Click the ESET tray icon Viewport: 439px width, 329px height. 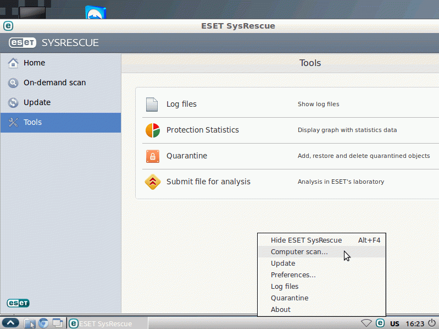(380, 323)
